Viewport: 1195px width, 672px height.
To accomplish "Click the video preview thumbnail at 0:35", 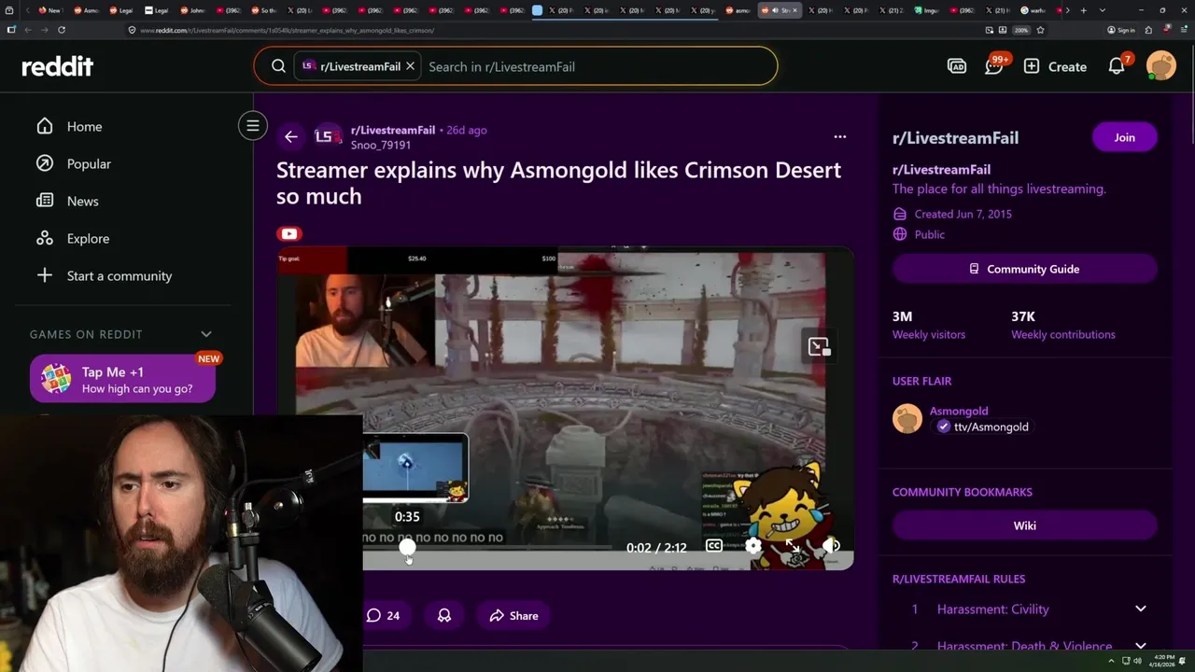I will point(415,469).
